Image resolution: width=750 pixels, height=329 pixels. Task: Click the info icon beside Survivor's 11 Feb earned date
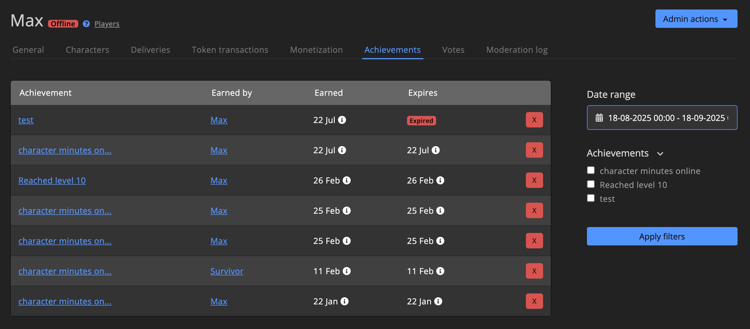pyautogui.click(x=347, y=271)
